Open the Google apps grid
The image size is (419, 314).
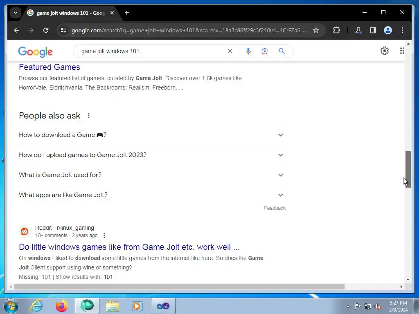pyautogui.click(x=402, y=51)
